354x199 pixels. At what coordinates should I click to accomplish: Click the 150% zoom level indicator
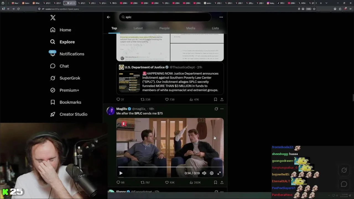[x=308, y=9]
